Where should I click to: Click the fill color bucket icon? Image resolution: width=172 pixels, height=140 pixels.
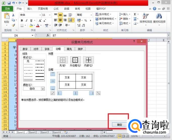pos(31,25)
